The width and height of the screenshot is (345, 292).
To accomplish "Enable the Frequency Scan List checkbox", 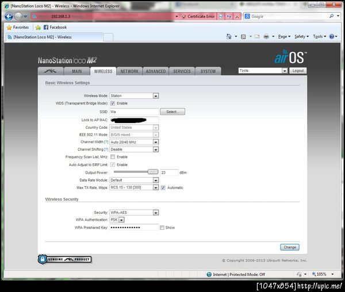I will [x=113, y=157].
